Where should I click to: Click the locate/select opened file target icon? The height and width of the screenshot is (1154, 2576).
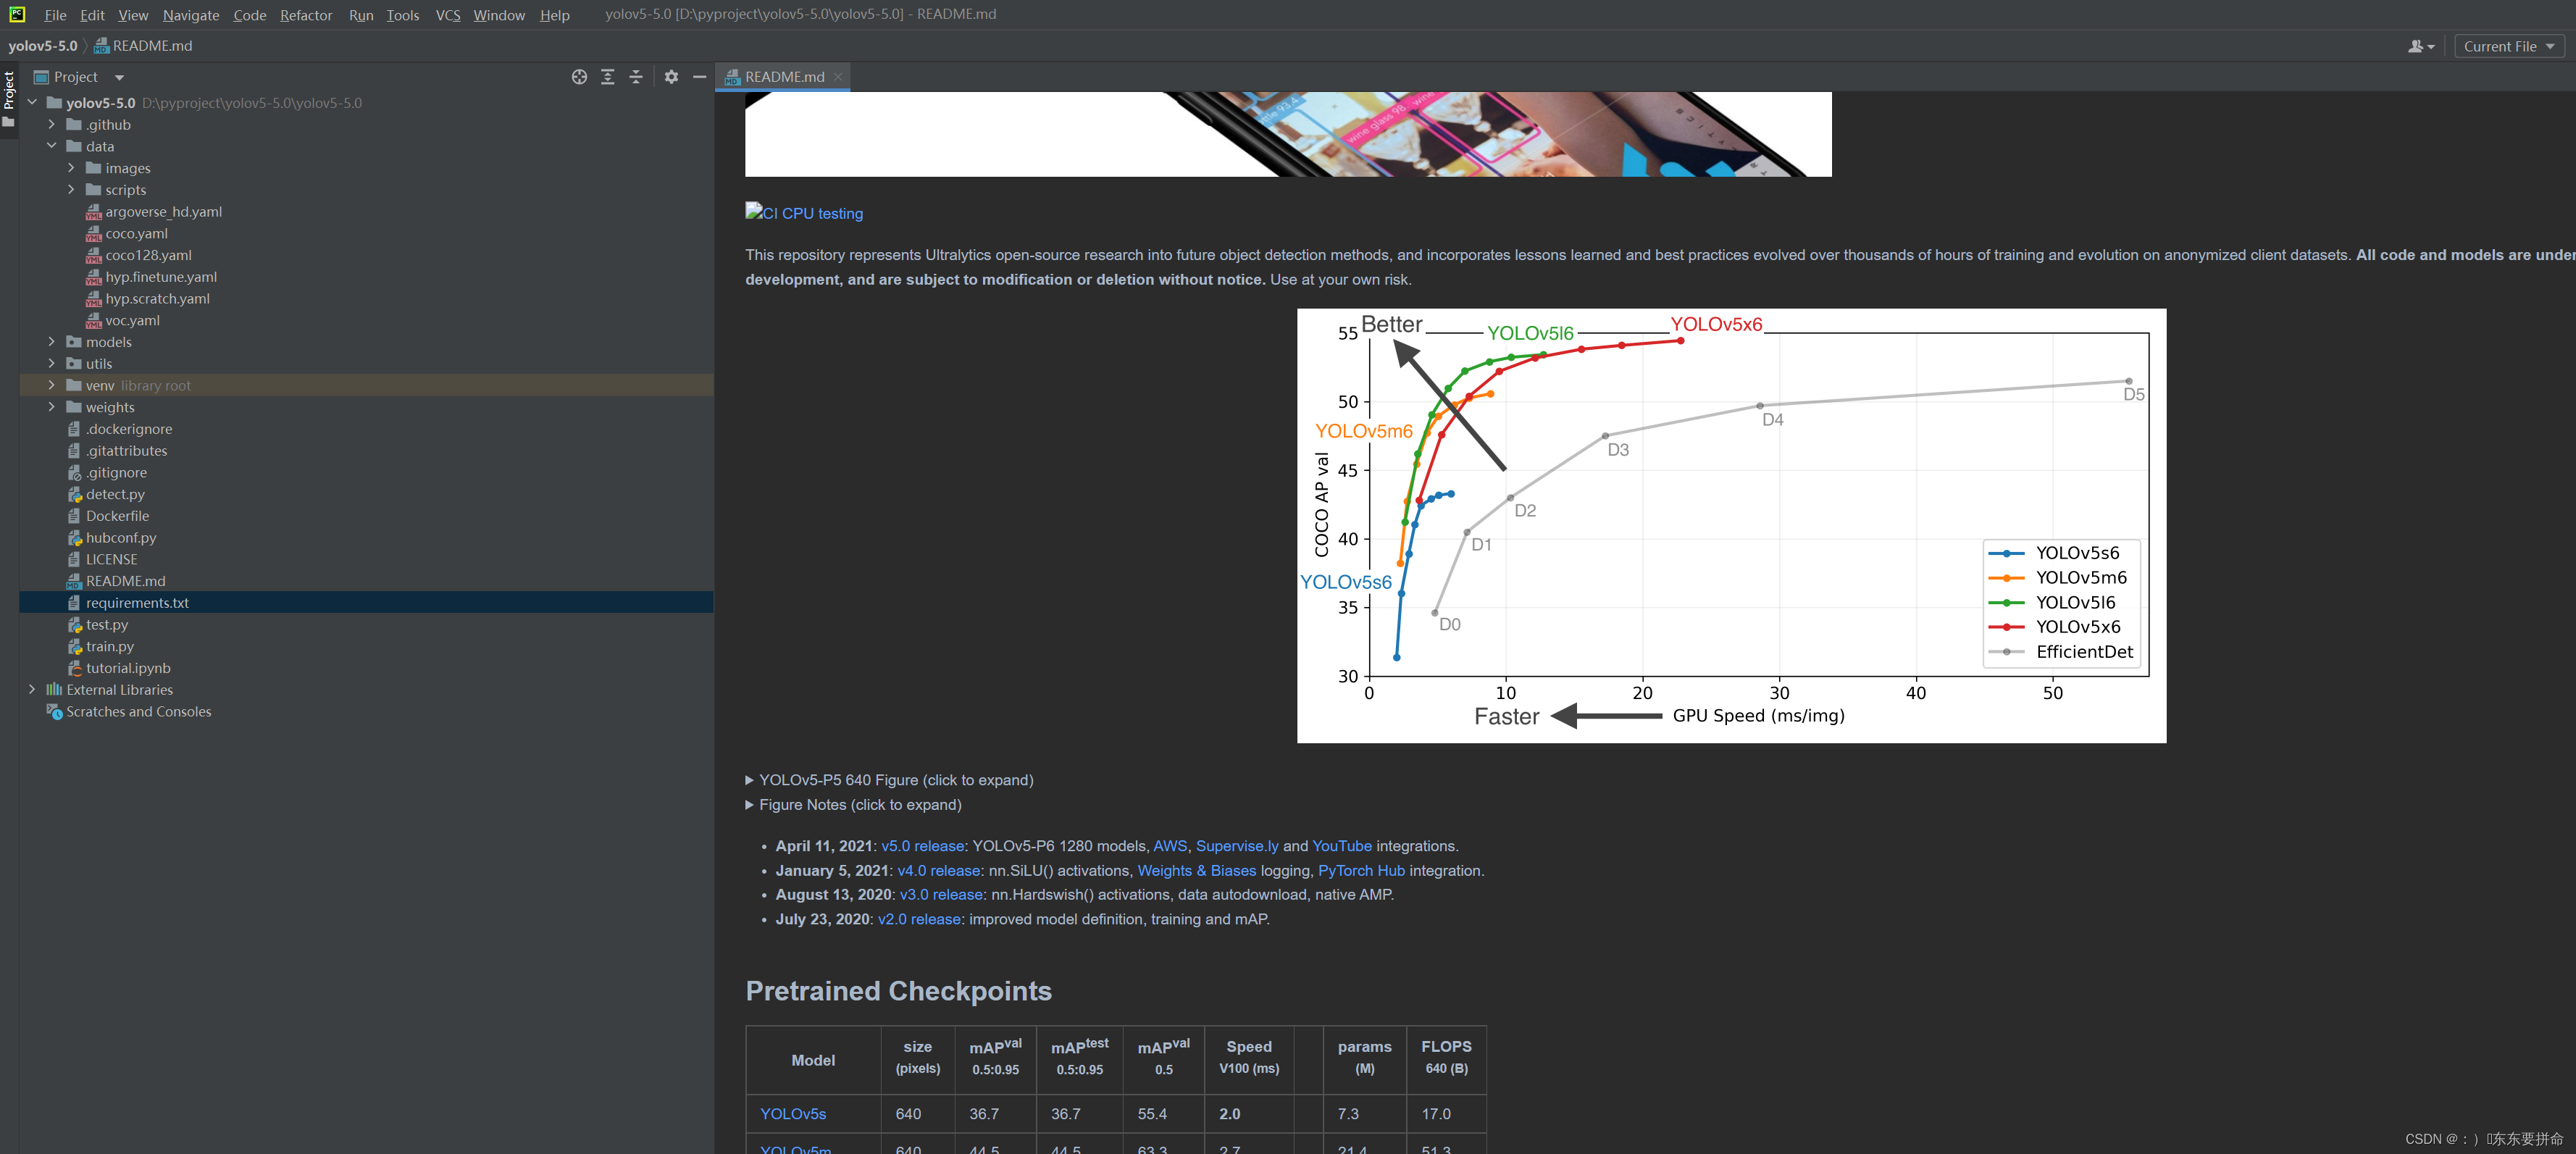(x=579, y=77)
